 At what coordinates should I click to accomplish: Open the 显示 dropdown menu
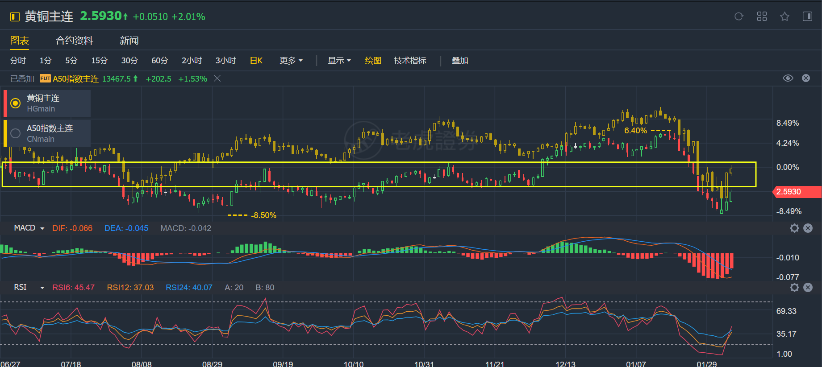coord(339,61)
